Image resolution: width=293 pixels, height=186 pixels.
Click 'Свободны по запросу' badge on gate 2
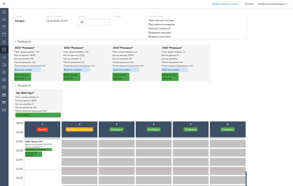tap(79, 130)
